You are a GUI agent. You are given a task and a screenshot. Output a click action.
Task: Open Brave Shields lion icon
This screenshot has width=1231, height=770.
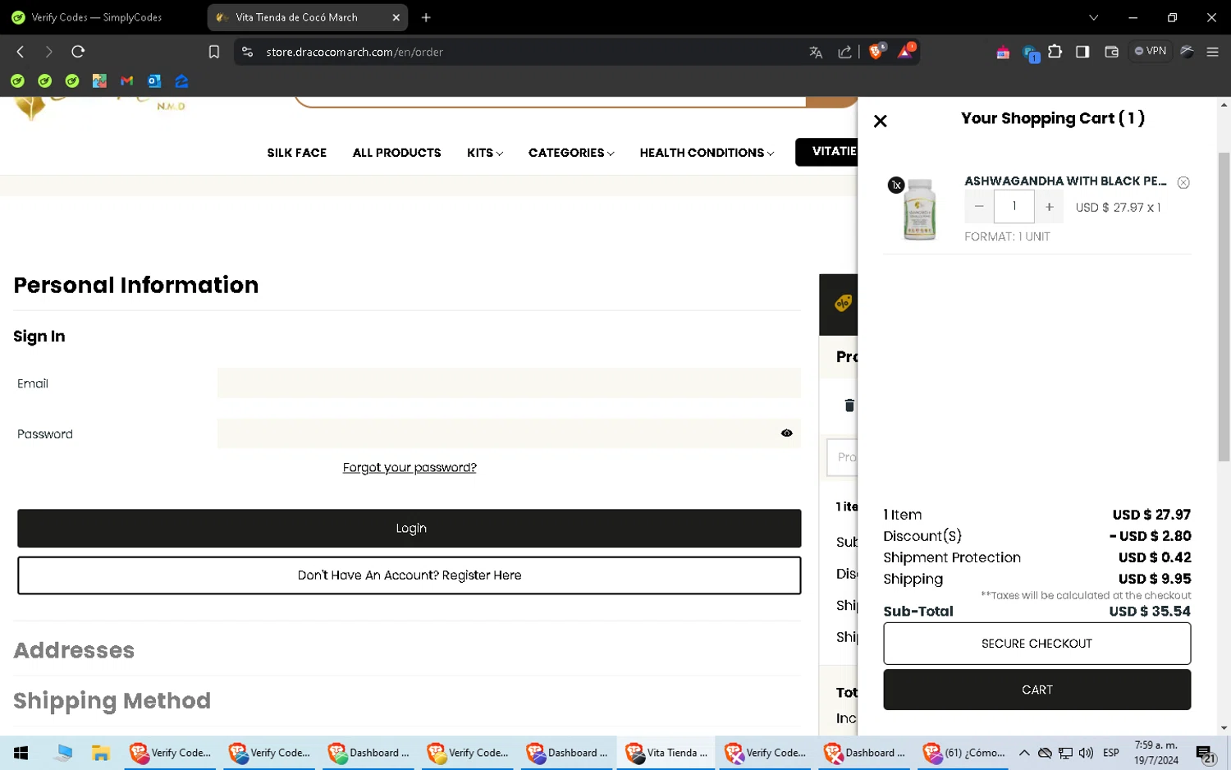876,52
